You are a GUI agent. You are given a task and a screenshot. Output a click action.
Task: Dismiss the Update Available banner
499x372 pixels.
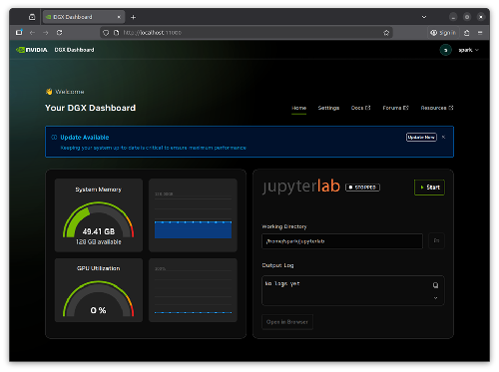point(443,137)
